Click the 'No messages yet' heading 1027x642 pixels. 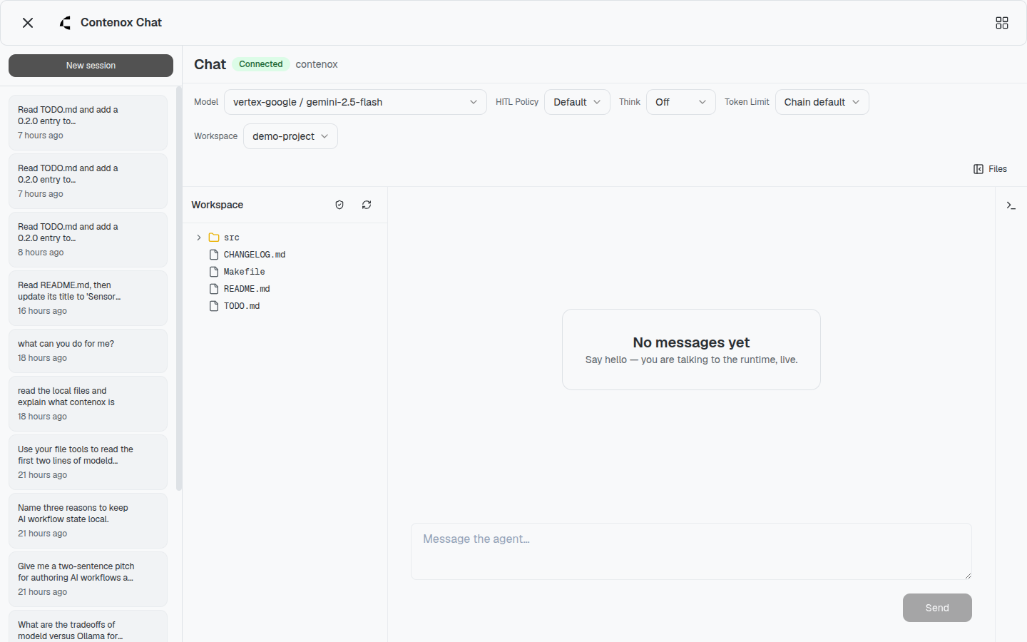tap(691, 342)
